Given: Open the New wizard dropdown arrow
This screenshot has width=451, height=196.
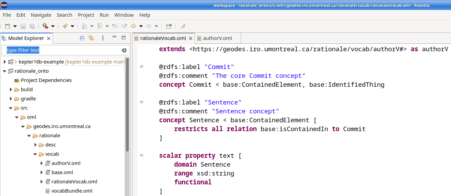Looking at the screenshot, I should coord(15,26).
